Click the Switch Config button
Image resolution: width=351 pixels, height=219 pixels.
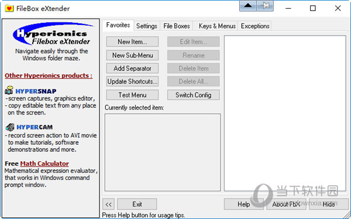pyautogui.click(x=194, y=95)
